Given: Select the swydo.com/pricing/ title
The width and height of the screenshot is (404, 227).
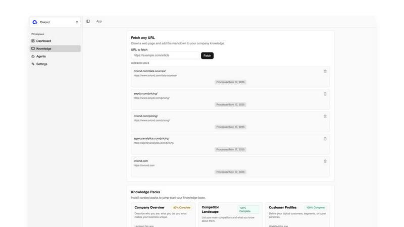Looking at the screenshot, I should click(145, 94).
